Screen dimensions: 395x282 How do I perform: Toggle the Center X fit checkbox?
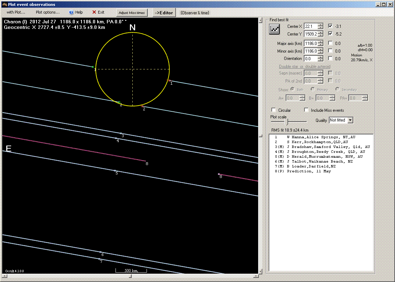[330, 26]
